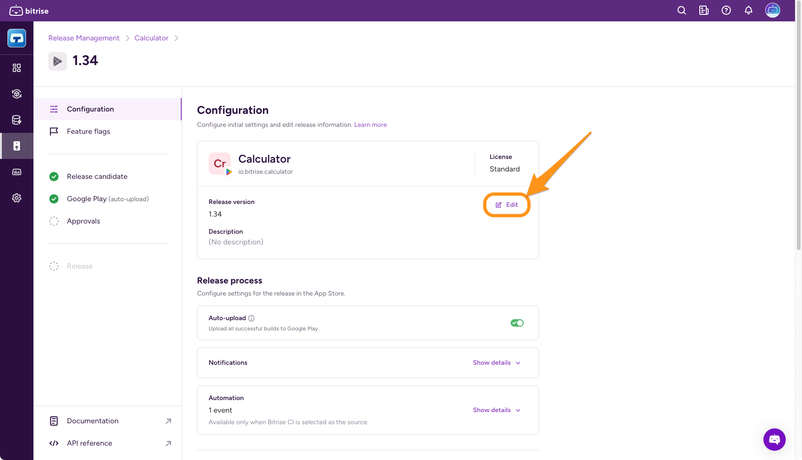Click the user avatar in header
Screen dimensions: 802x460
pyautogui.click(x=772, y=10)
